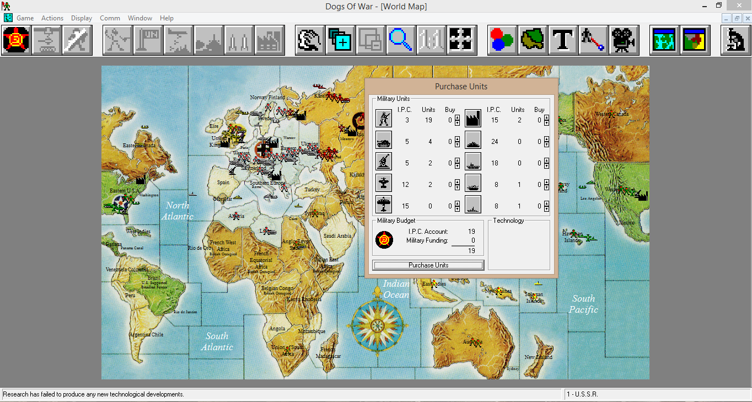Click the grayed-out factory toolbar icon
This screenshot has width=752, height=402.
pos(270,40)
